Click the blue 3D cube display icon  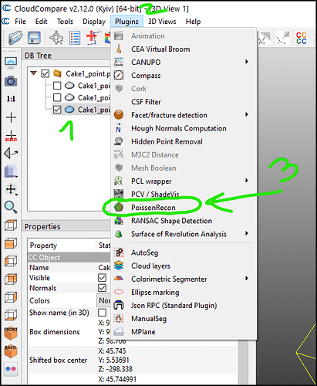point(11,171)
